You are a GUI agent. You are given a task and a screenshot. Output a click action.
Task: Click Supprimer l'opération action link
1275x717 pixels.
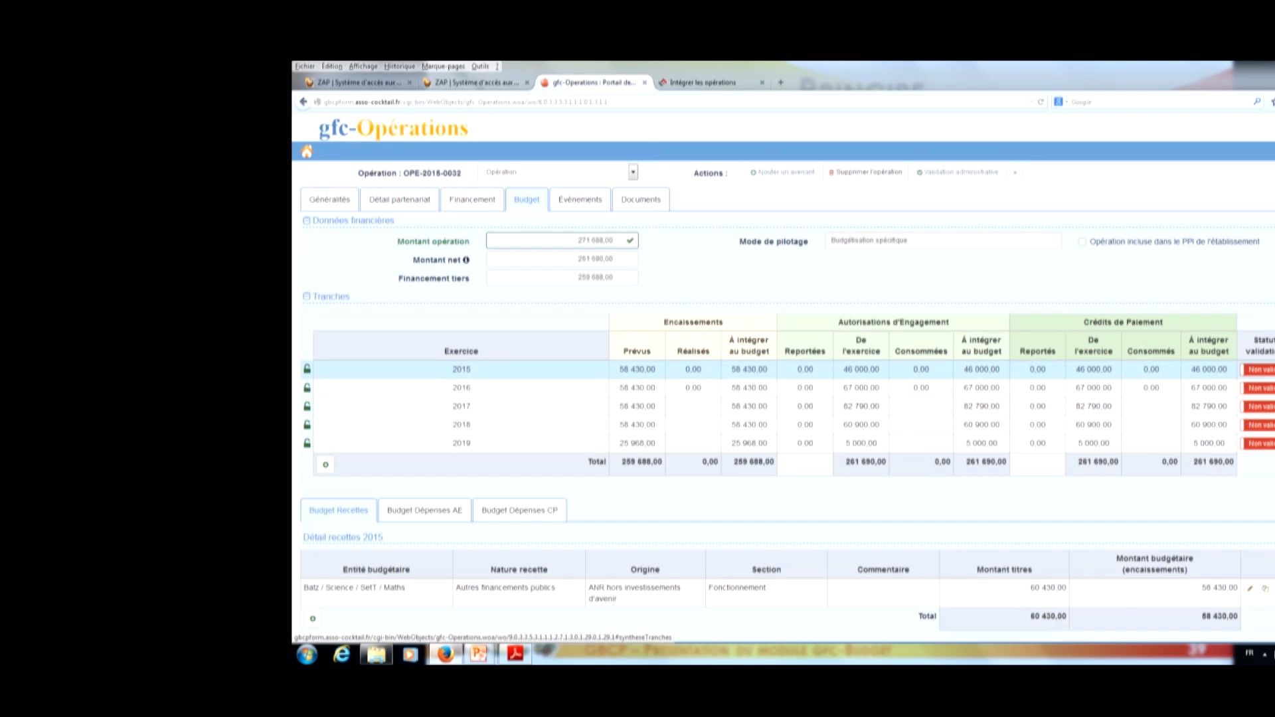click(868, 172)
